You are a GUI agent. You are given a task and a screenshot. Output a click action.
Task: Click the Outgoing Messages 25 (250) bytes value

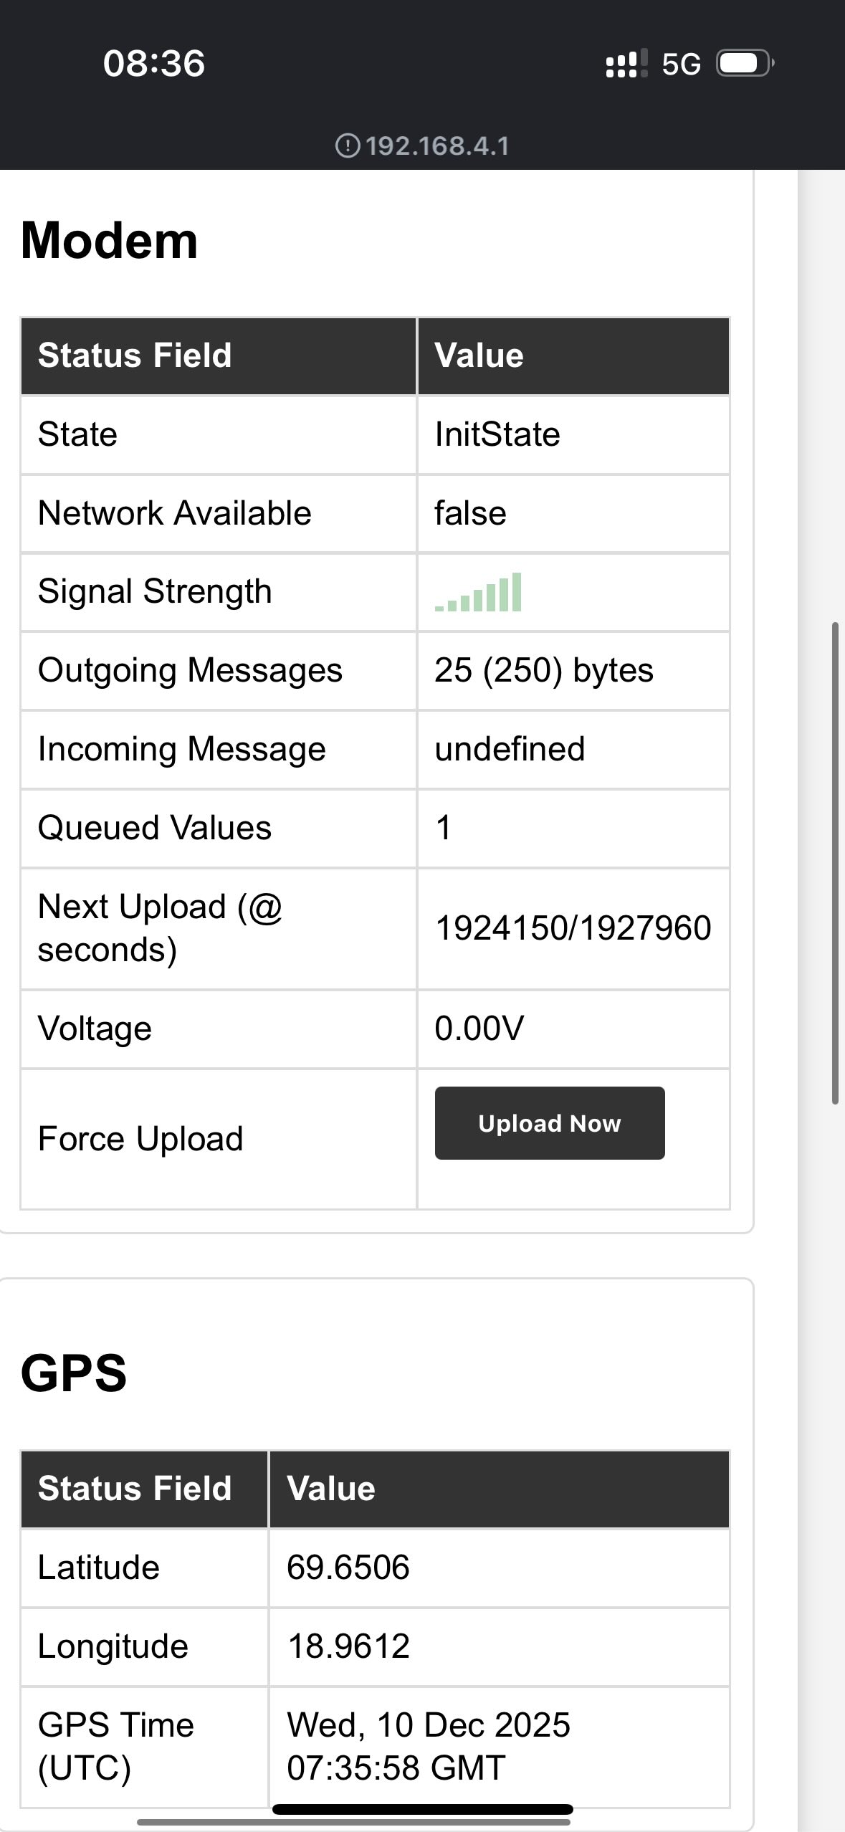pyautogui.click(x=543, y=671)
